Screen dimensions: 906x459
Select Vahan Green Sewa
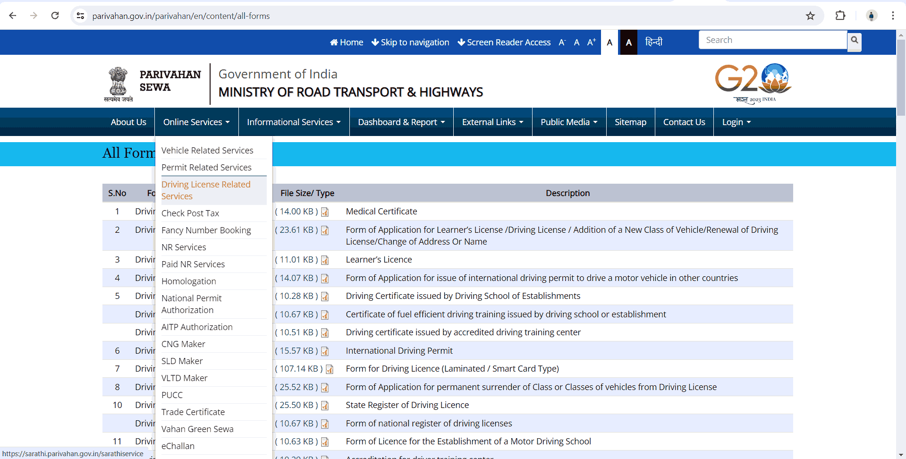214,429
